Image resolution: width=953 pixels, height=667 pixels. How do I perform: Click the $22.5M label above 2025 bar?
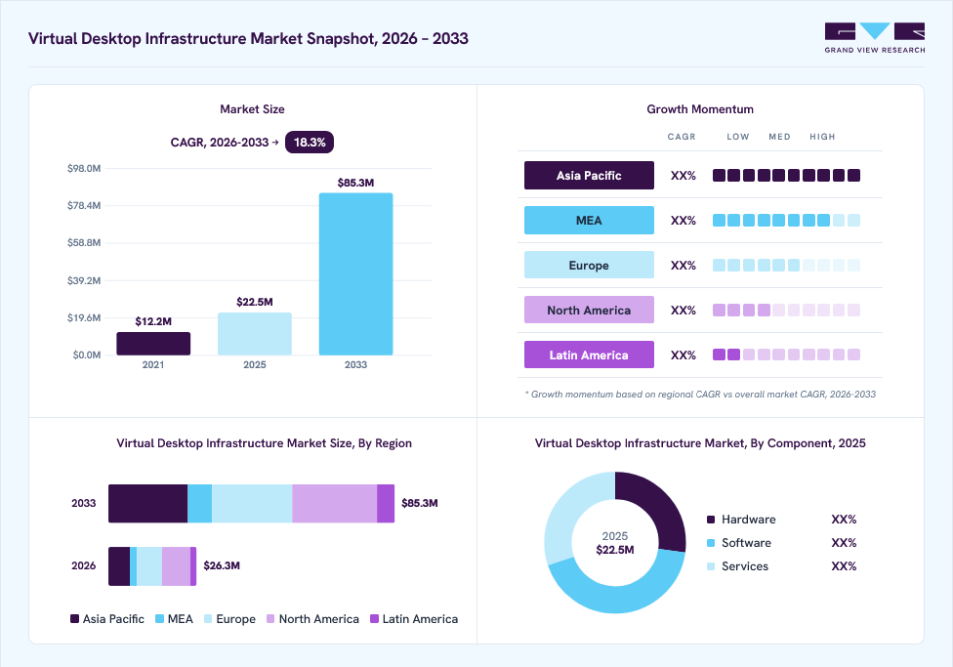(x=255, y=302)
